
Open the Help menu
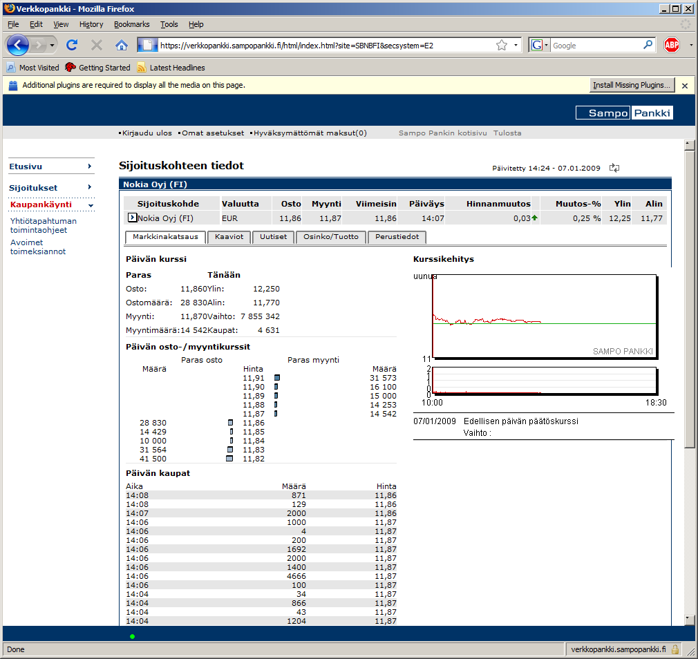pyautogui.click(x=196, y=24)
